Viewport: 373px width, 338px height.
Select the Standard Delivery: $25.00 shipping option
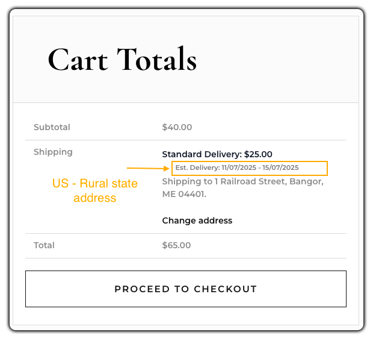[x=217, y=154]
